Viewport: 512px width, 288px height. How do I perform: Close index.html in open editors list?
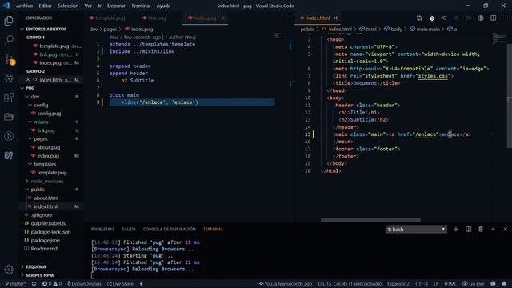point(28,80)
